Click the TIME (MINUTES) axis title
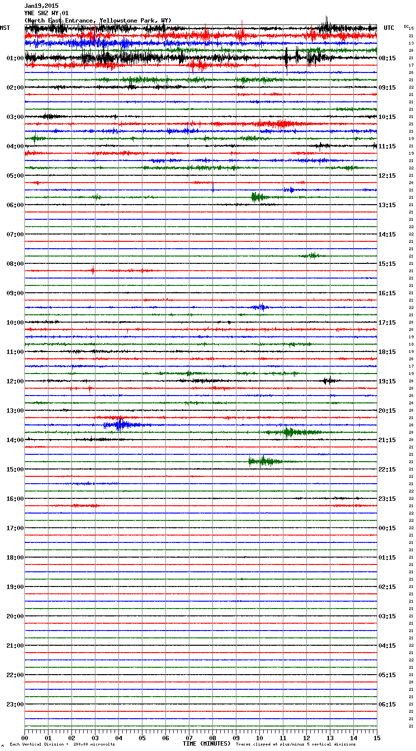This screenshot has height=751, width=416. coord(207,744)
